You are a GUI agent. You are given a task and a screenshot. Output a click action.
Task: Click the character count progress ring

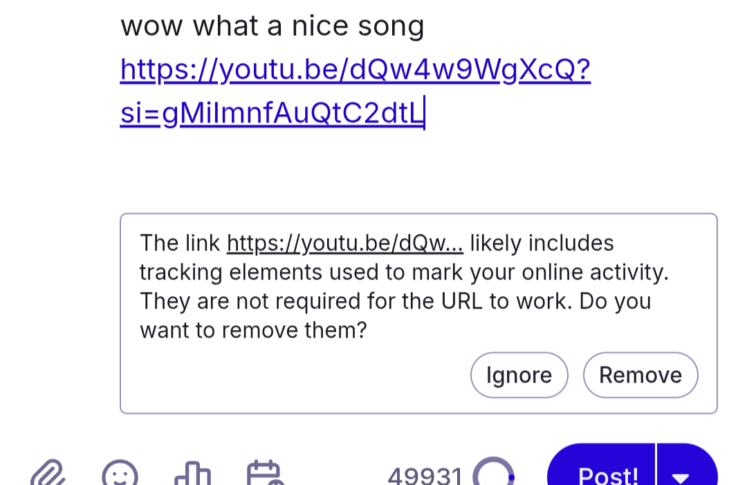pyautogui.click(x=494, y=472)
